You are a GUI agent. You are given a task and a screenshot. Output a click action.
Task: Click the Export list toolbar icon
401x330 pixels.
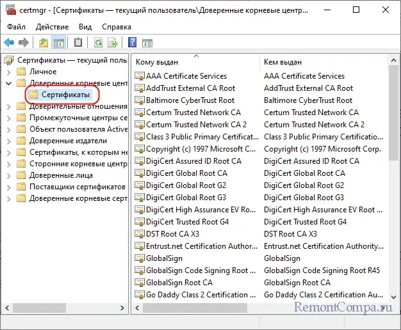(x=113, y=43)
